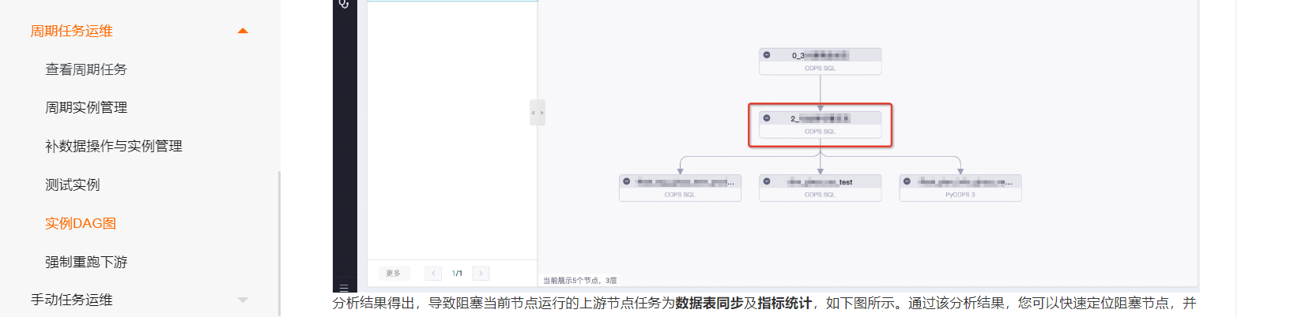
Task: Go to 补数据操作与实例管理 page
Action: 114,146
